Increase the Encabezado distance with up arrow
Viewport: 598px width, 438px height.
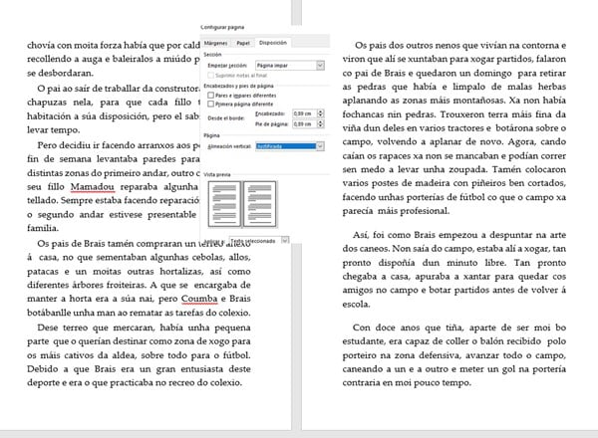click(322, 110)
